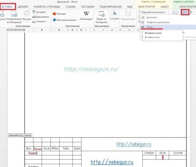Open the Экспресс-блоки dropdown button
The image size is (196, 167).
185,12
